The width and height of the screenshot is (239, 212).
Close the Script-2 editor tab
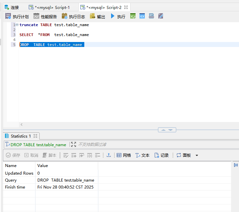[x=126, y=7]
